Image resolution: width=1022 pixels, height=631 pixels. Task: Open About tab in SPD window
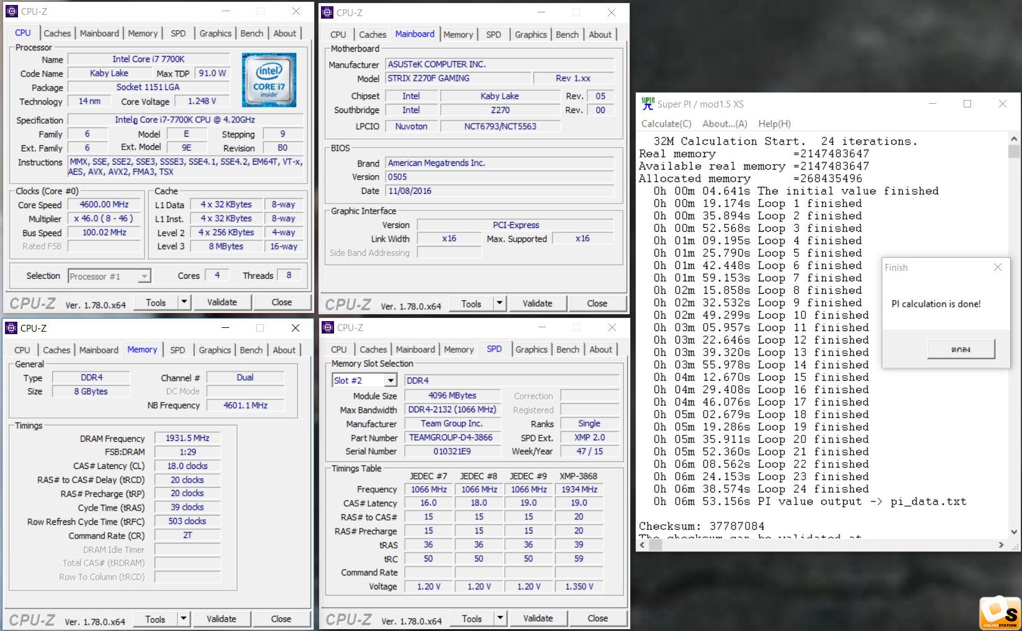[x=601, y=350]
